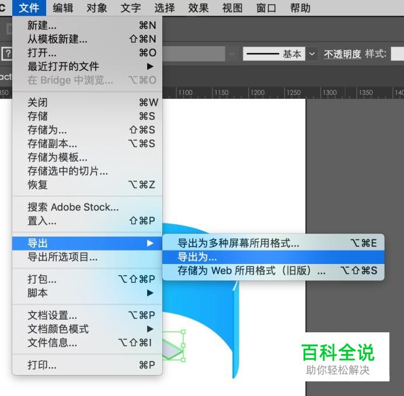The width and height of the screenshot is (404, 396).
Task: Choose 存储 menu entry
Action: (x=88, y=116)
